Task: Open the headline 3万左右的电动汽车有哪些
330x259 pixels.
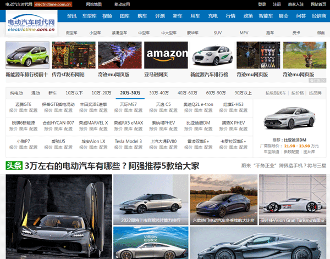Action: click(112, 166)
